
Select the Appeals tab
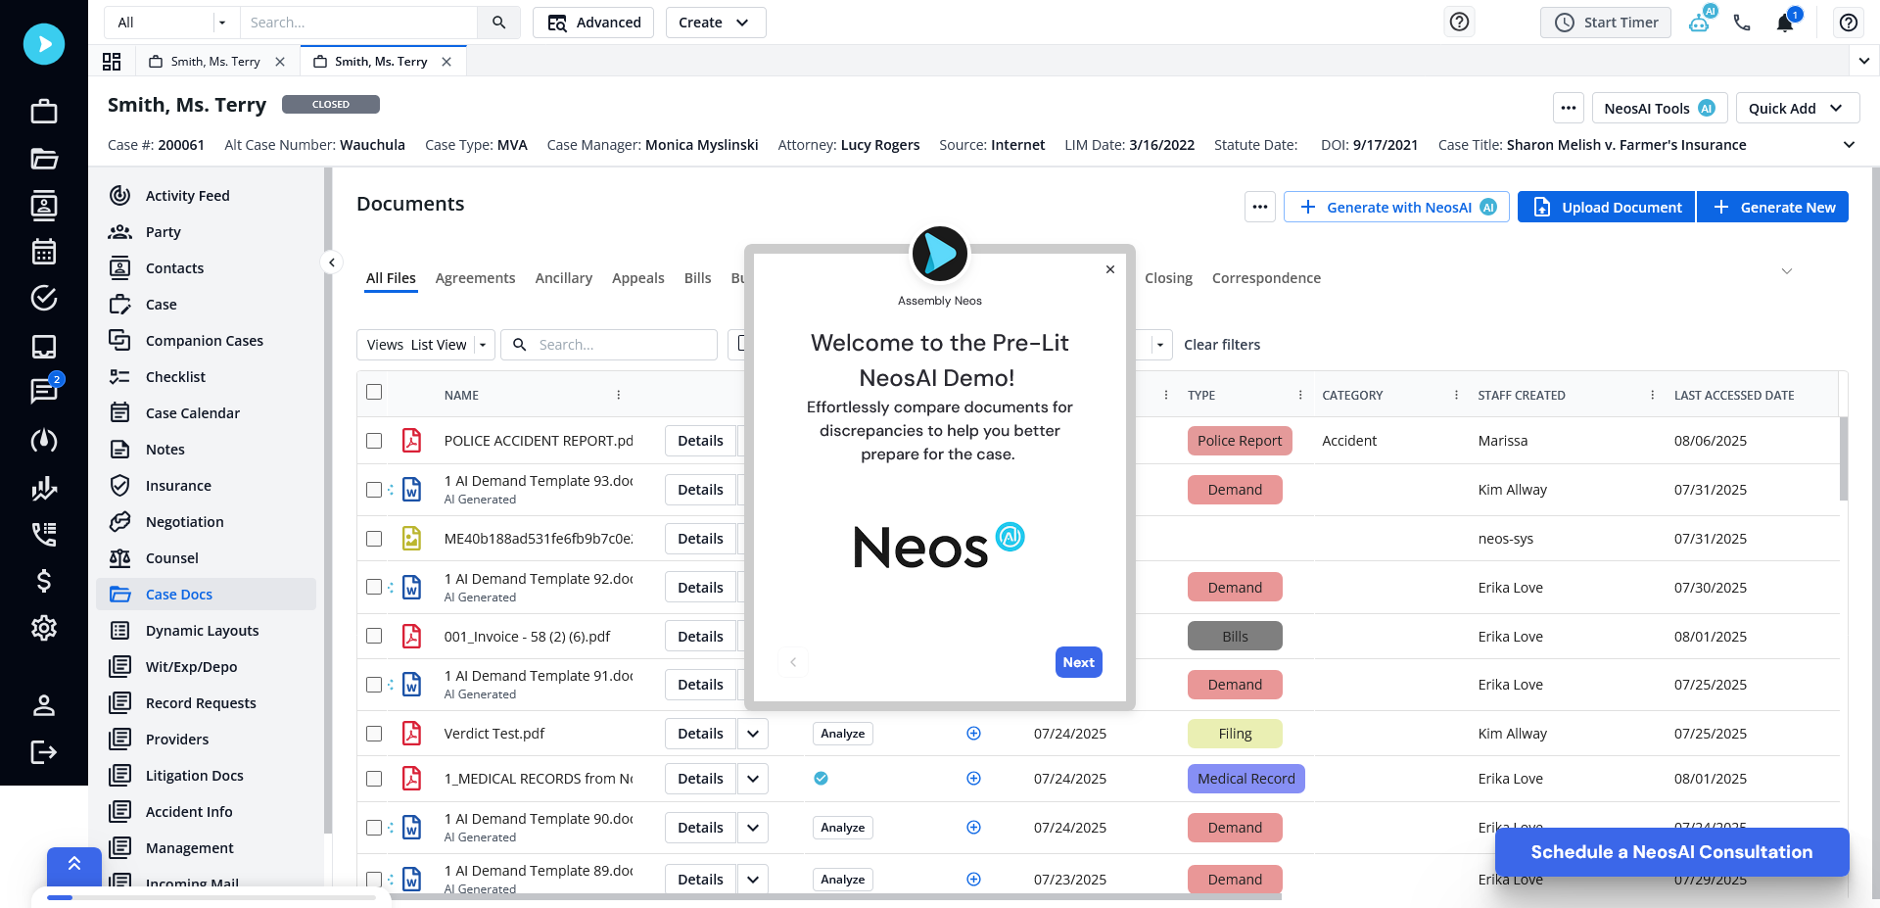point(638,278)
